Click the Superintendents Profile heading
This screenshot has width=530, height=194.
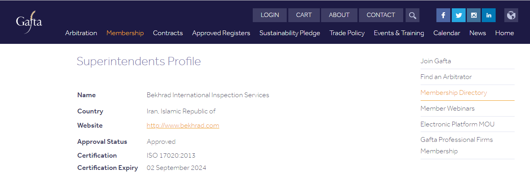[139, 62]
